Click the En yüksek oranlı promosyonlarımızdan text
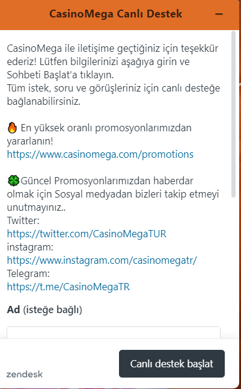Viewport: 241px width, 389px height. click(99, 134)
